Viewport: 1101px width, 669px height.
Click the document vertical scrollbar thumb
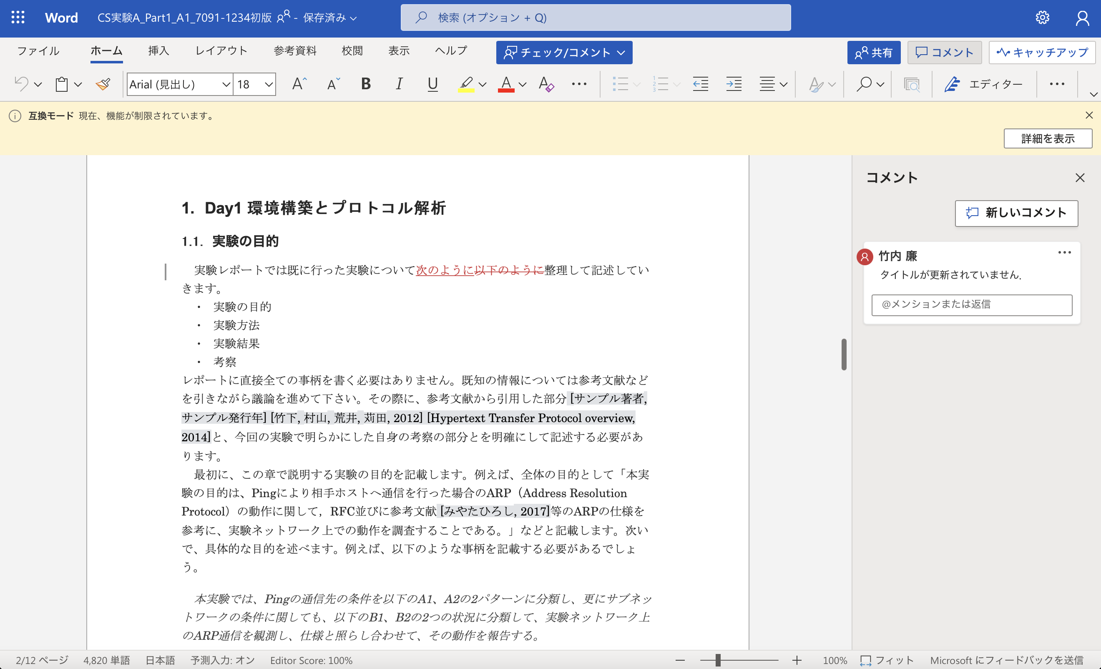[x=844, y=355]
